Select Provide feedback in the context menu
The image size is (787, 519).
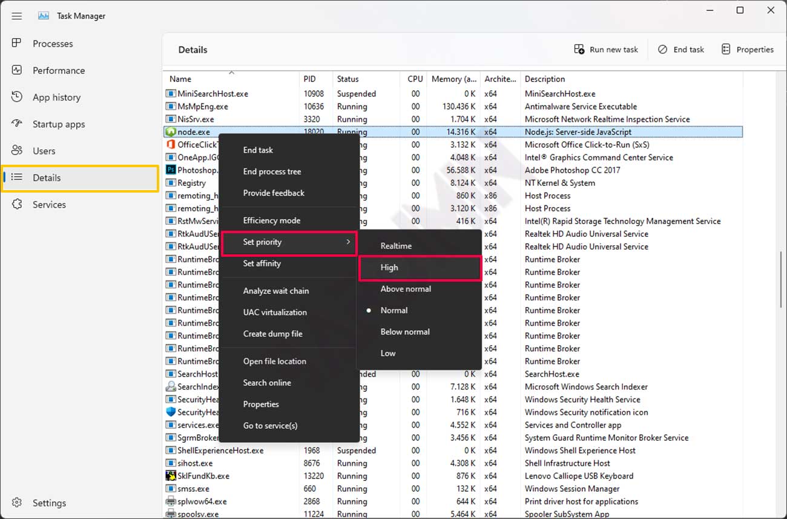coord(289,193)
